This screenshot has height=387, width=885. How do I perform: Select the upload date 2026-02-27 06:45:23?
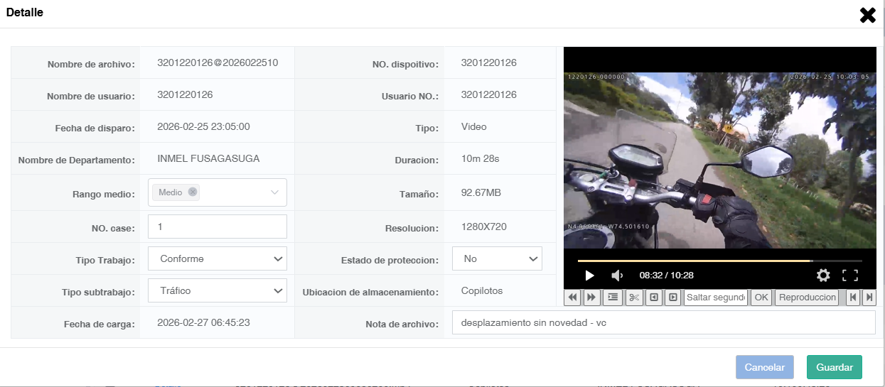click(203, 322)
